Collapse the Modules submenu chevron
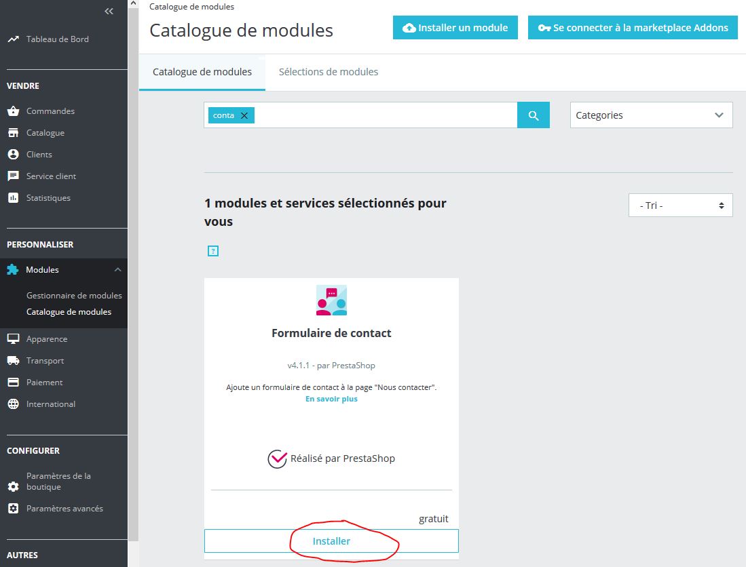This screenshot has width=746, height=567. pos(118,269)
